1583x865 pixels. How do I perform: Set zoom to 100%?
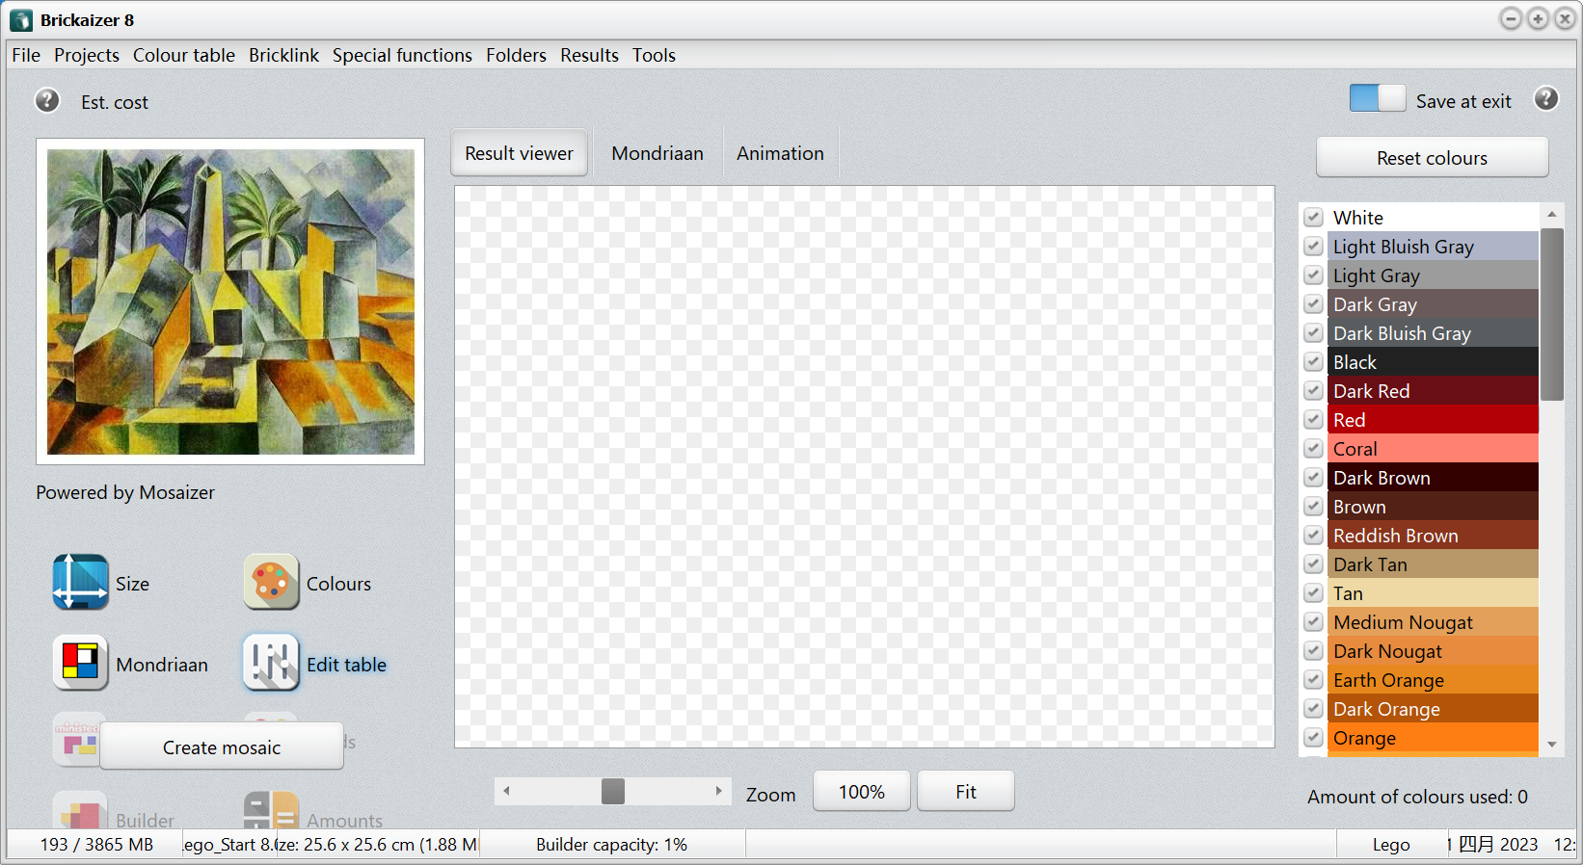point(862,792)
